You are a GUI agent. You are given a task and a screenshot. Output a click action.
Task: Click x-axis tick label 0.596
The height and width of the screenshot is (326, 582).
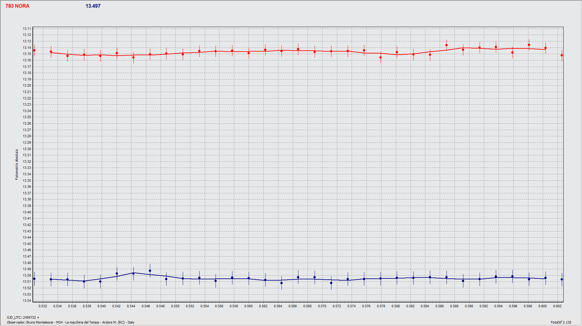(x=513, y=306)
